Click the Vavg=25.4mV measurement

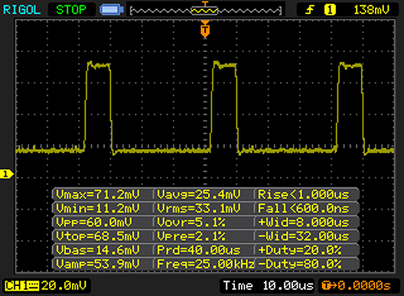coord(199,194)
